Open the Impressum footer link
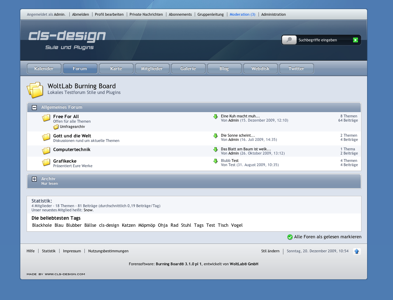The height and width of the screenshot is (300, 393). [72, 251]
